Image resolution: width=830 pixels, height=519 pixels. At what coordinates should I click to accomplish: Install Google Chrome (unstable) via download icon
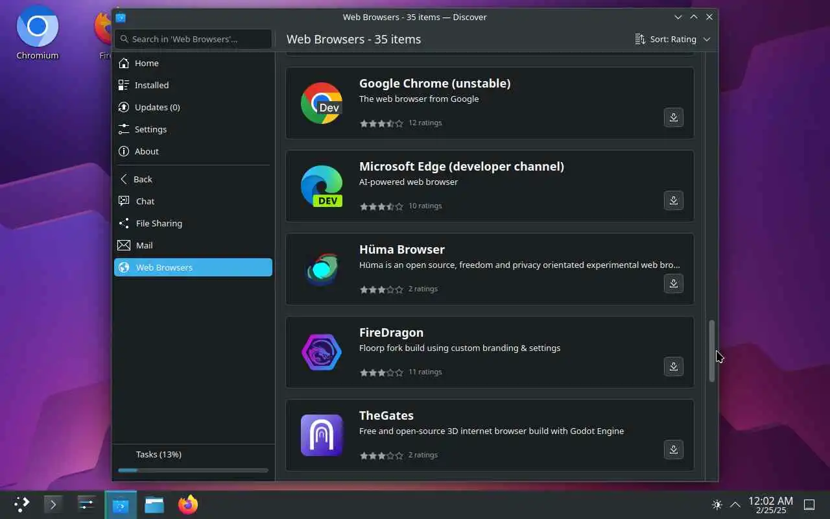coord(674,117)
